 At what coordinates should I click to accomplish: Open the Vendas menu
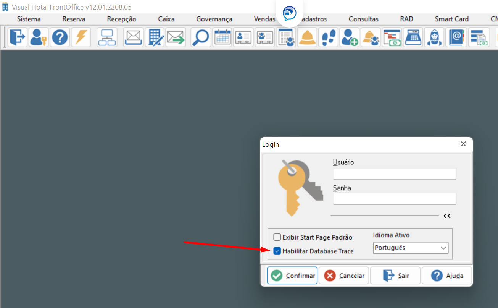pyautogui.click(x=264, y=19)
